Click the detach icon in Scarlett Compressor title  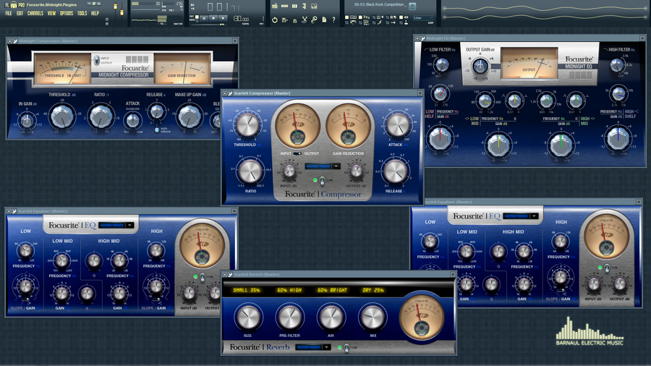click(230, 93)
